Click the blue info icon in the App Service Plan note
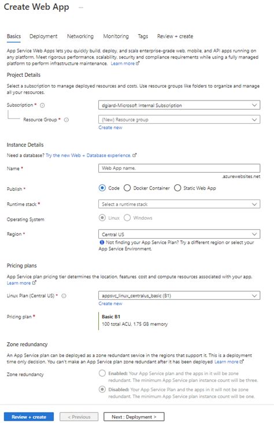 point(102,242)
